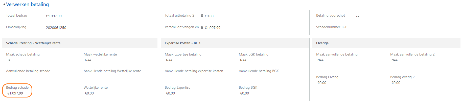
Task: Toggle Maak BGK betaling Nee
Action: coord(243,60)
